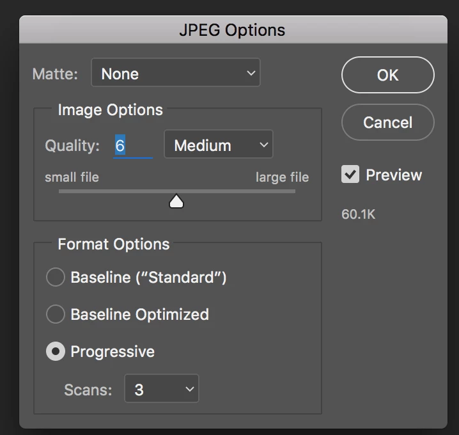This screenshot has height=435, width=459.
Task: Toggle the Preview checkbox
Action: pos(350,175)
